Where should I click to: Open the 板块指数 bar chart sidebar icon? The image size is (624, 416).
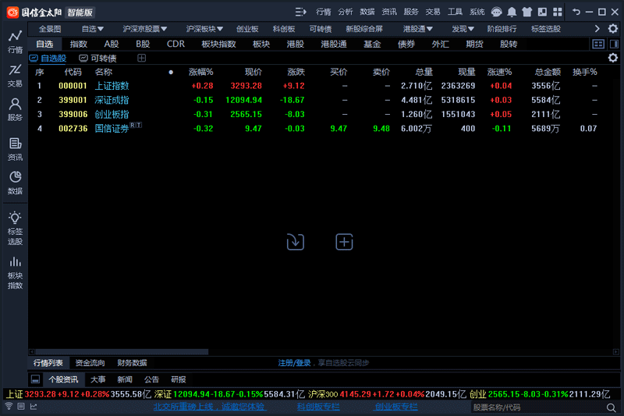tap(15, 271)
